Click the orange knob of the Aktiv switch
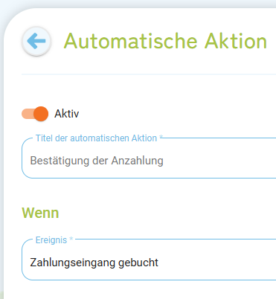Viewport: 276px width, 299px height. 41,114
